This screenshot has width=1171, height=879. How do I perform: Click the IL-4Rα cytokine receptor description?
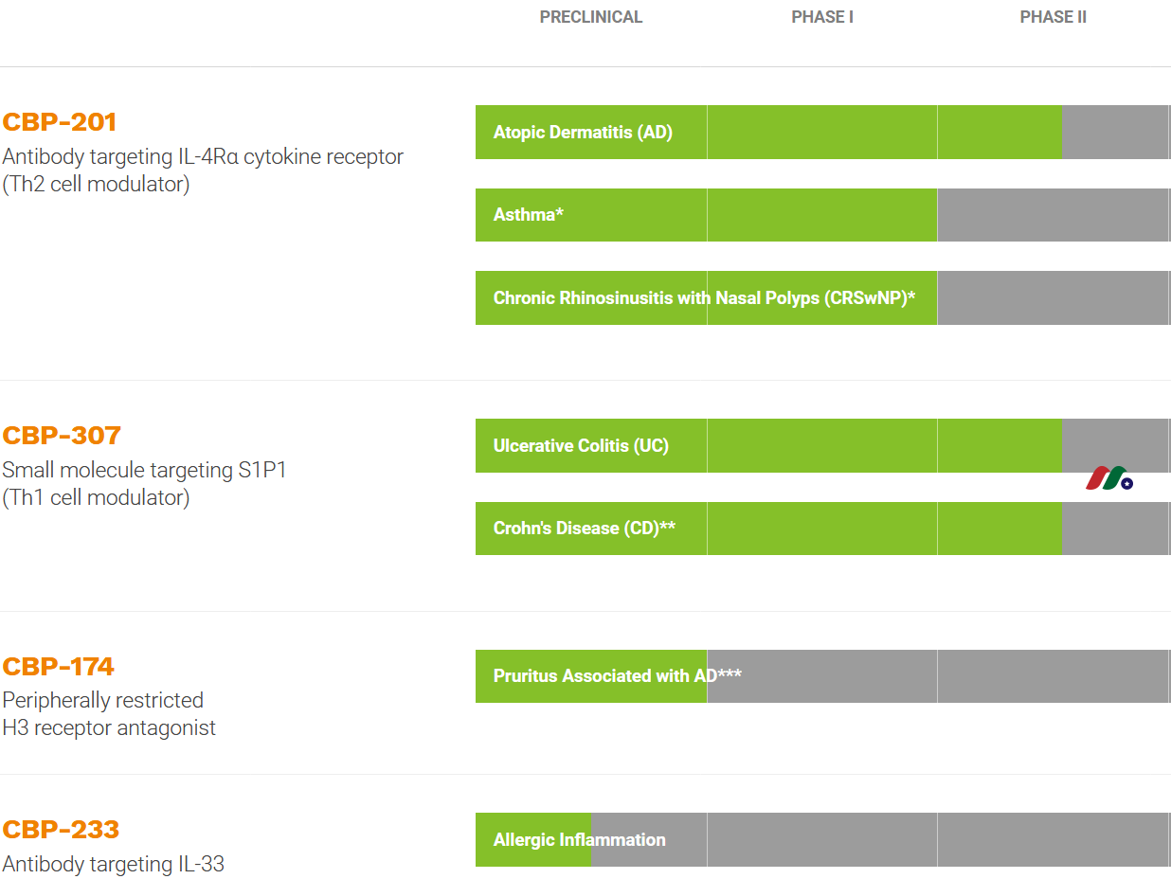click(203, 157)
